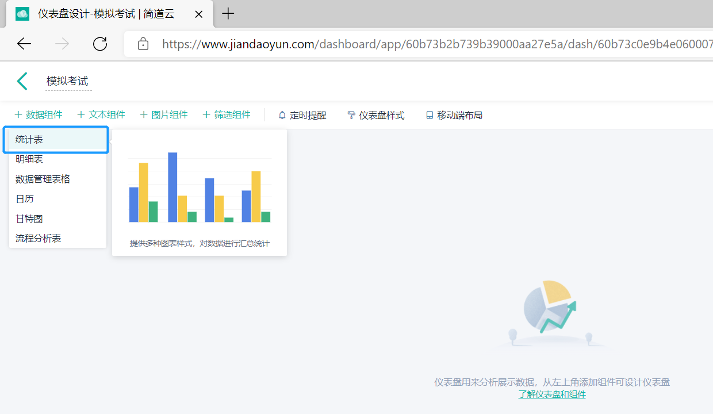The image size is (713, 414).
Task: Select 流程分析表 from the menu
Action: 57,238
